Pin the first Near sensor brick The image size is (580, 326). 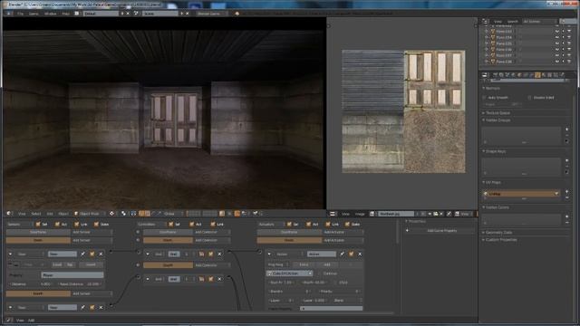(83, 254)
